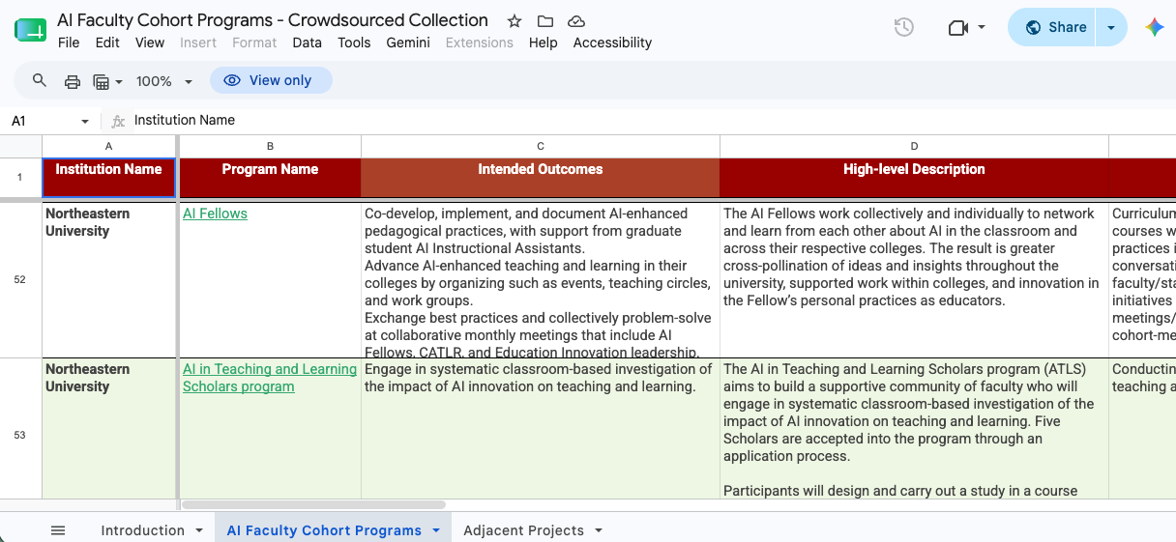Select row 1 header
Viewport: 1176px width, 542px height.
point(20,178)
